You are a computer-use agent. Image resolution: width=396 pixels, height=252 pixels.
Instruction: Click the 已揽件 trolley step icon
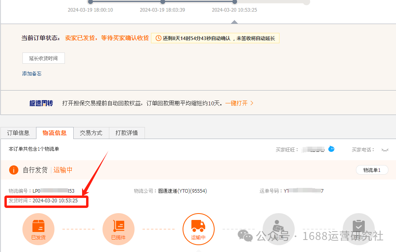pos(119,229)
